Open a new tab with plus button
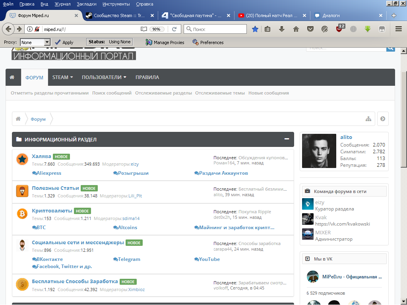This screenshot has height=305, width=407. (394, 15)
